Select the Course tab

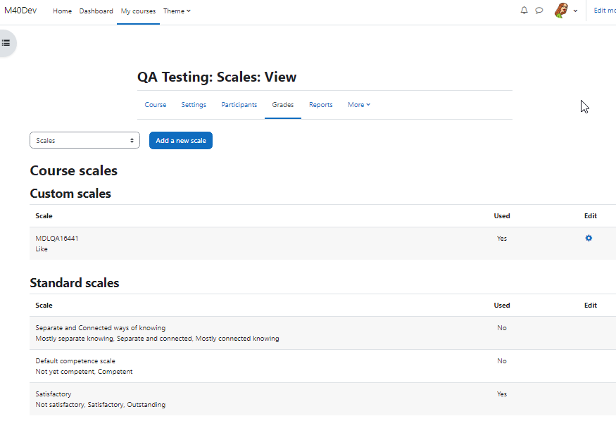(x=156, y=105)
